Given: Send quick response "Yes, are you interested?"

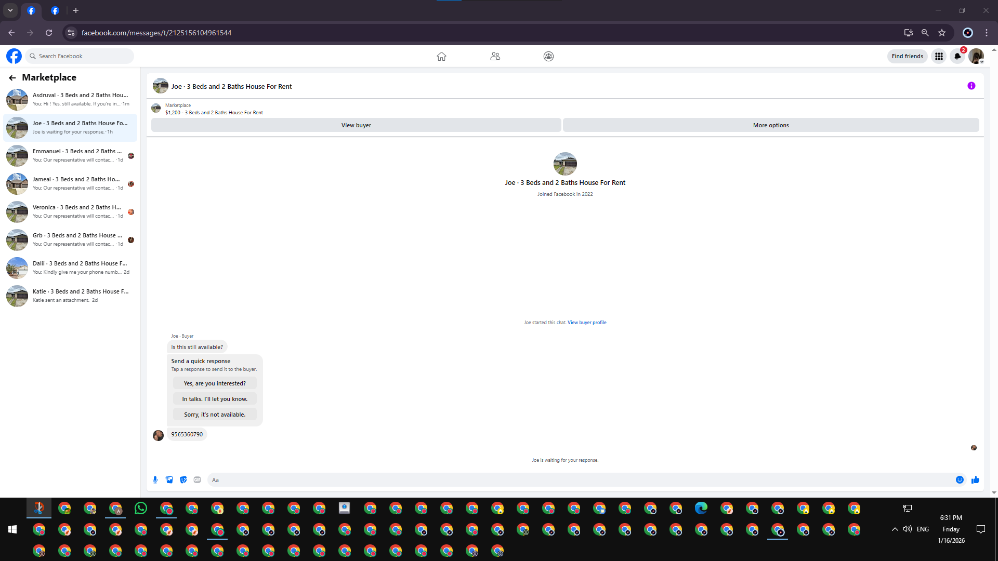Looking at the screenshot, I should pyautogui.click(x=215, y=383).
